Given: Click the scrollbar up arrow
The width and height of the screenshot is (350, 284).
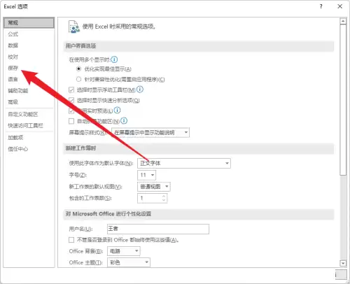Looking at the screenshot, I should (343, 22).
